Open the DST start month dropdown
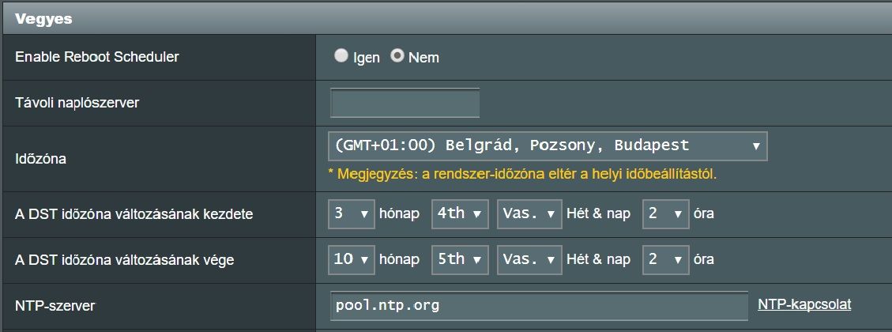Viewport: 892px width, 332px height. tap(351, 213)
